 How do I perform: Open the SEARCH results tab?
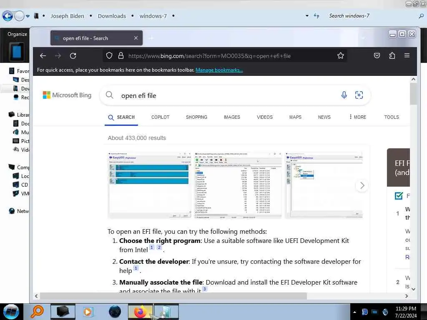pos(121,117)
